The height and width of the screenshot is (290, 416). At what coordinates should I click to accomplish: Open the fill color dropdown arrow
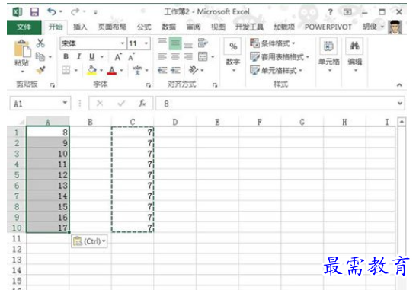tap(101, 71)
